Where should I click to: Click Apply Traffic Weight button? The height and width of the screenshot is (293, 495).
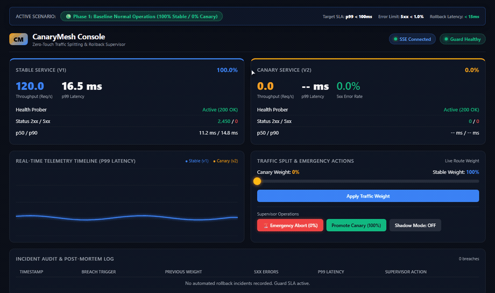368,196
